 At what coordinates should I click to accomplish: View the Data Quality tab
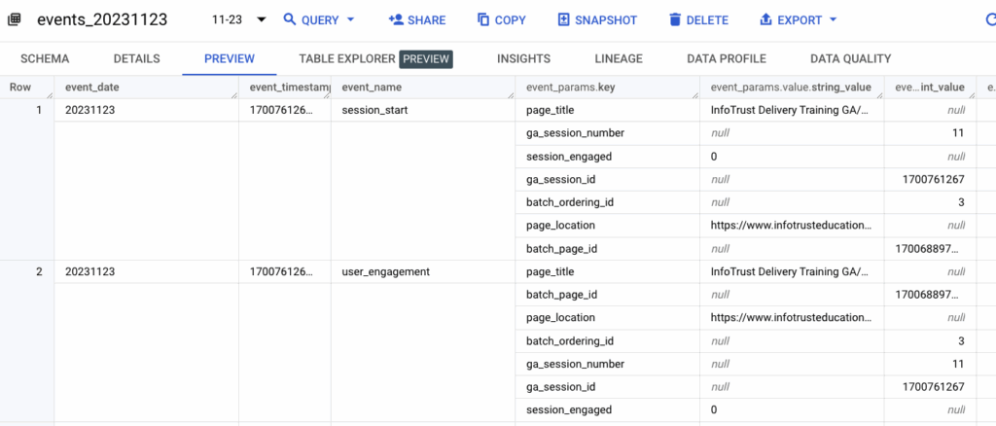[x=850, y=59]
